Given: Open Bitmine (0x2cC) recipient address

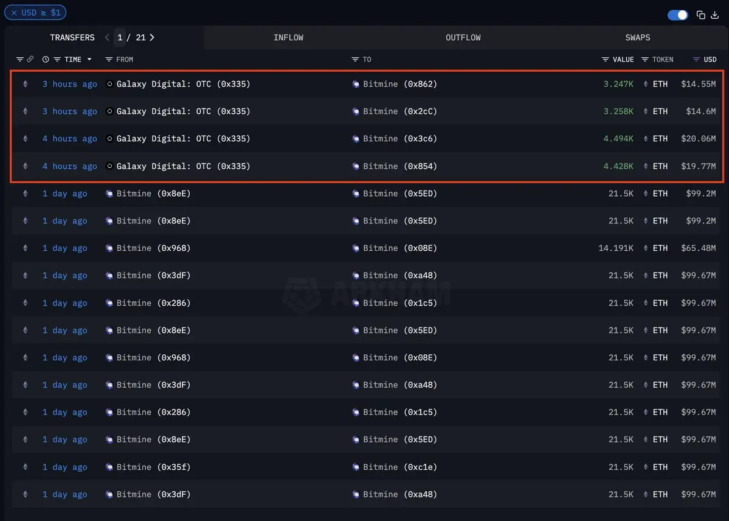Looking at the screenshot, I should 400,111.
